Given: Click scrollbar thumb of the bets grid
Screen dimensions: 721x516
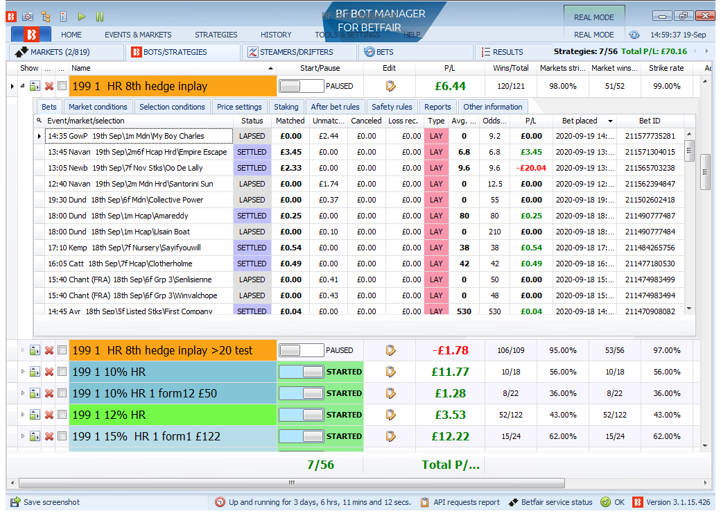Looking at the screenshot, I should click(x=689, y=150).
